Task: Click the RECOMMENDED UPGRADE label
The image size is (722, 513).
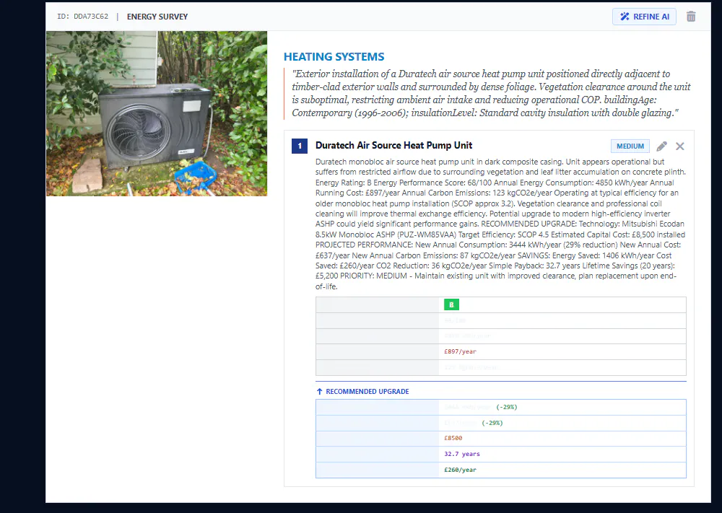Action: point(367,392)
